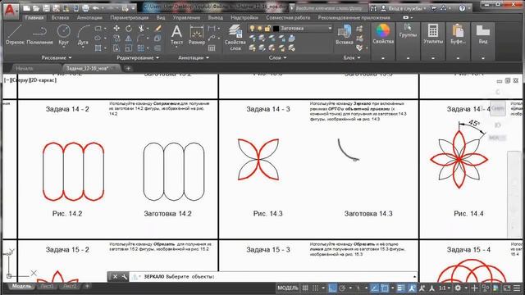Expand the Рисование panel
Viewport: 525px width, 295px height.
(x=57, y=58)
